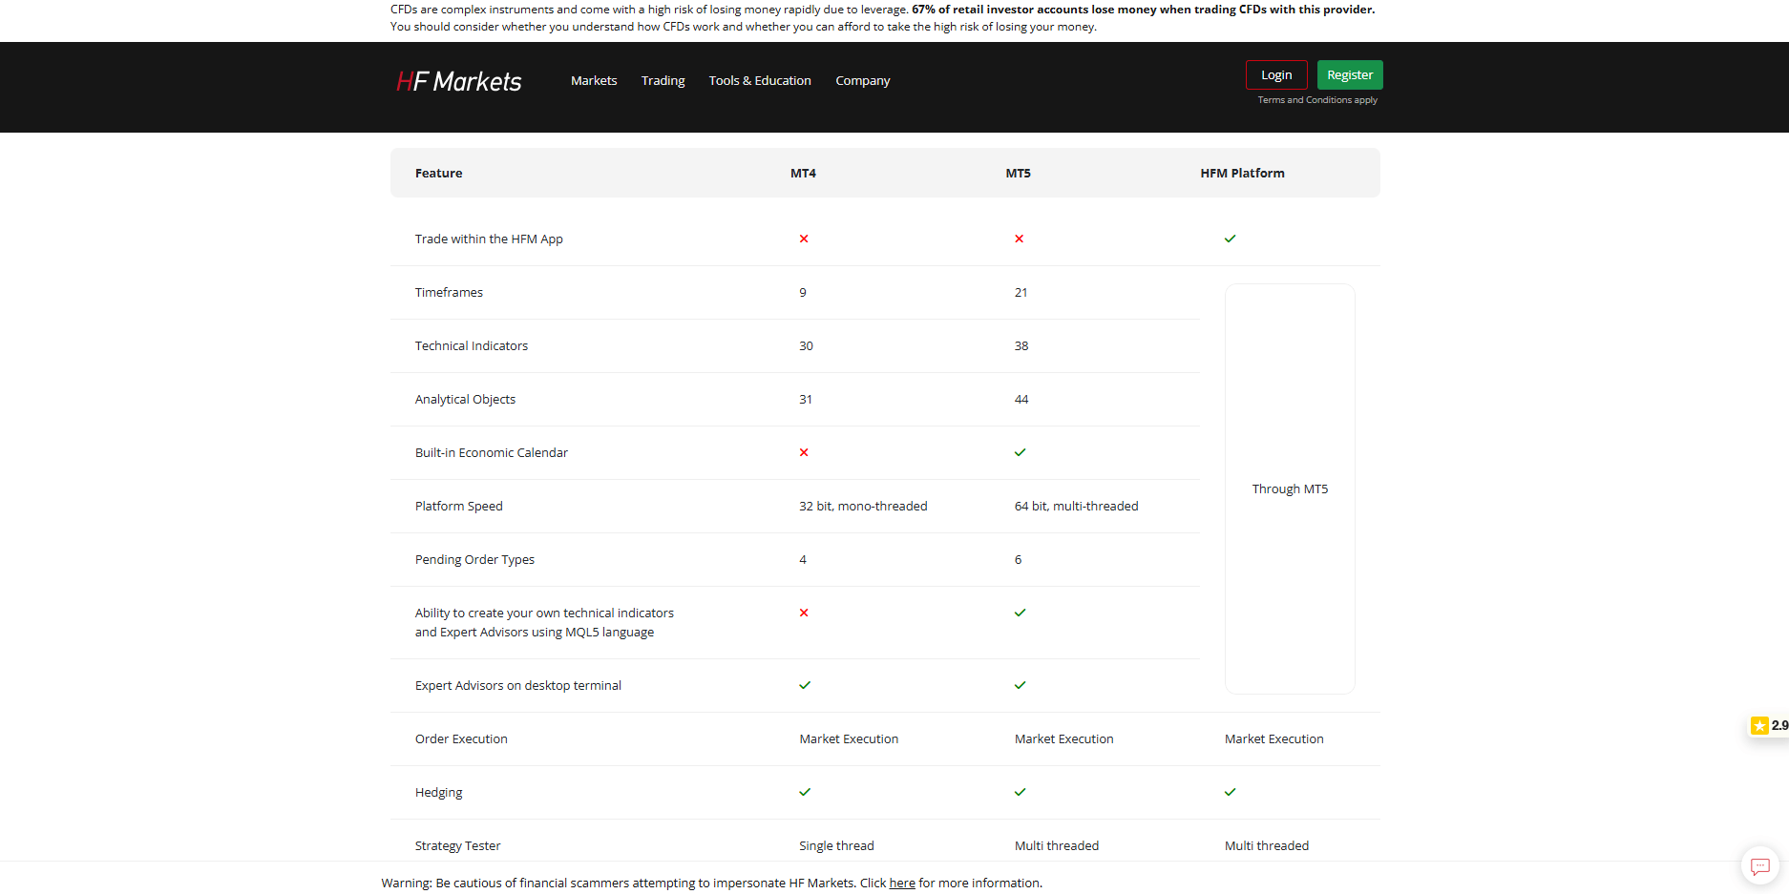Image resolution: width=1789 pixels, height=894 pixels.
Task: Click MT5 Pending Order Types value 6
Action: tap(1018, 559)
